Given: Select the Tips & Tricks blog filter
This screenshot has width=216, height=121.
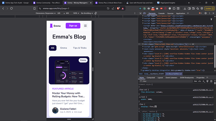Looking at the screenshot, I should (80, 48).
